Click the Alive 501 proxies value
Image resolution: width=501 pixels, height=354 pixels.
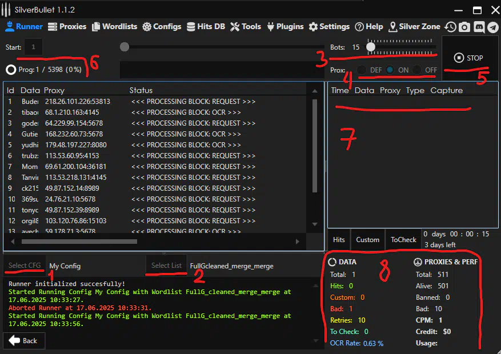pos(443,285)
